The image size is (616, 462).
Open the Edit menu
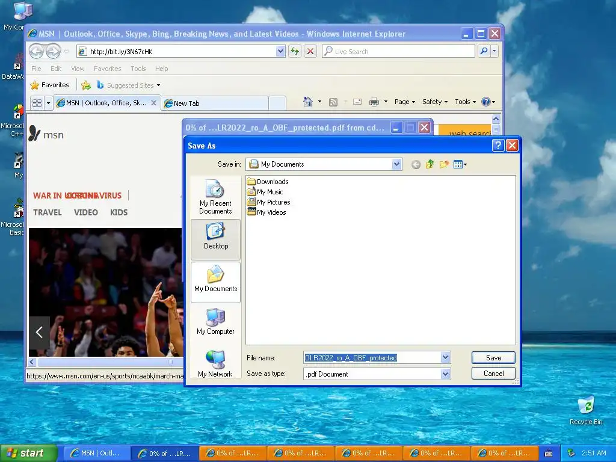(x=56, y=69)
